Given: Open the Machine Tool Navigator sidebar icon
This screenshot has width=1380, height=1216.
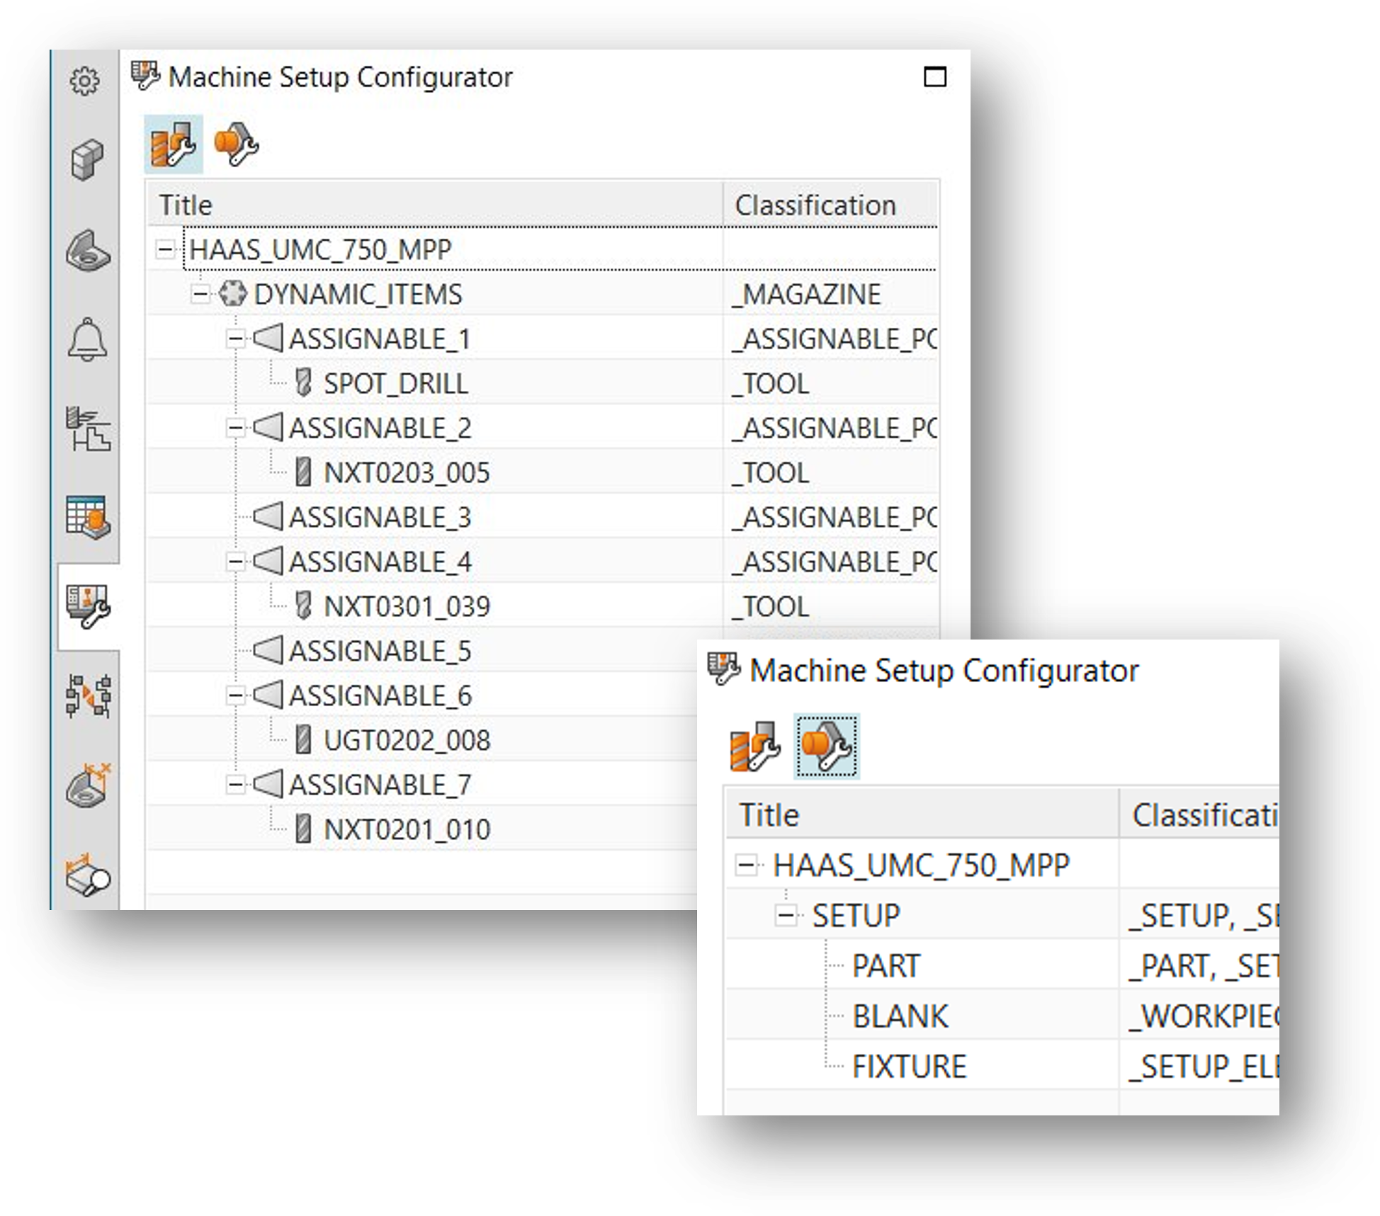Looking at the screenshot, I should click(88, 428).
